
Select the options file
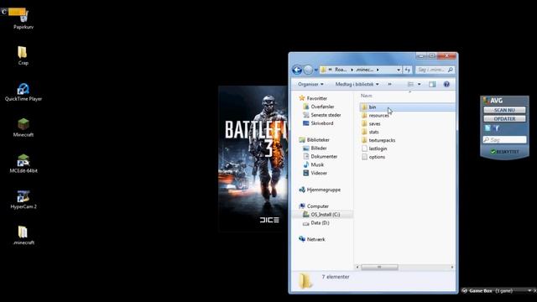coord(373,157)
